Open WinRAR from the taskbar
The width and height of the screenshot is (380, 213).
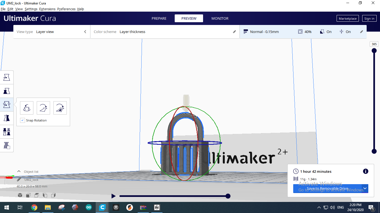tap(143, 207)
